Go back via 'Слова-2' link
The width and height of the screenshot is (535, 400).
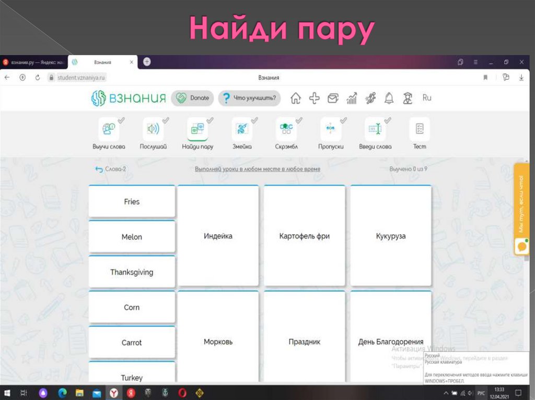111,169
